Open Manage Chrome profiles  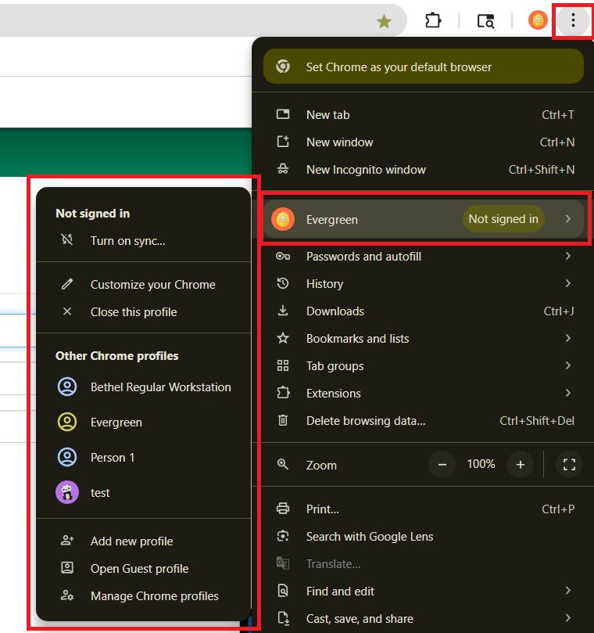[x=144, y=596]
